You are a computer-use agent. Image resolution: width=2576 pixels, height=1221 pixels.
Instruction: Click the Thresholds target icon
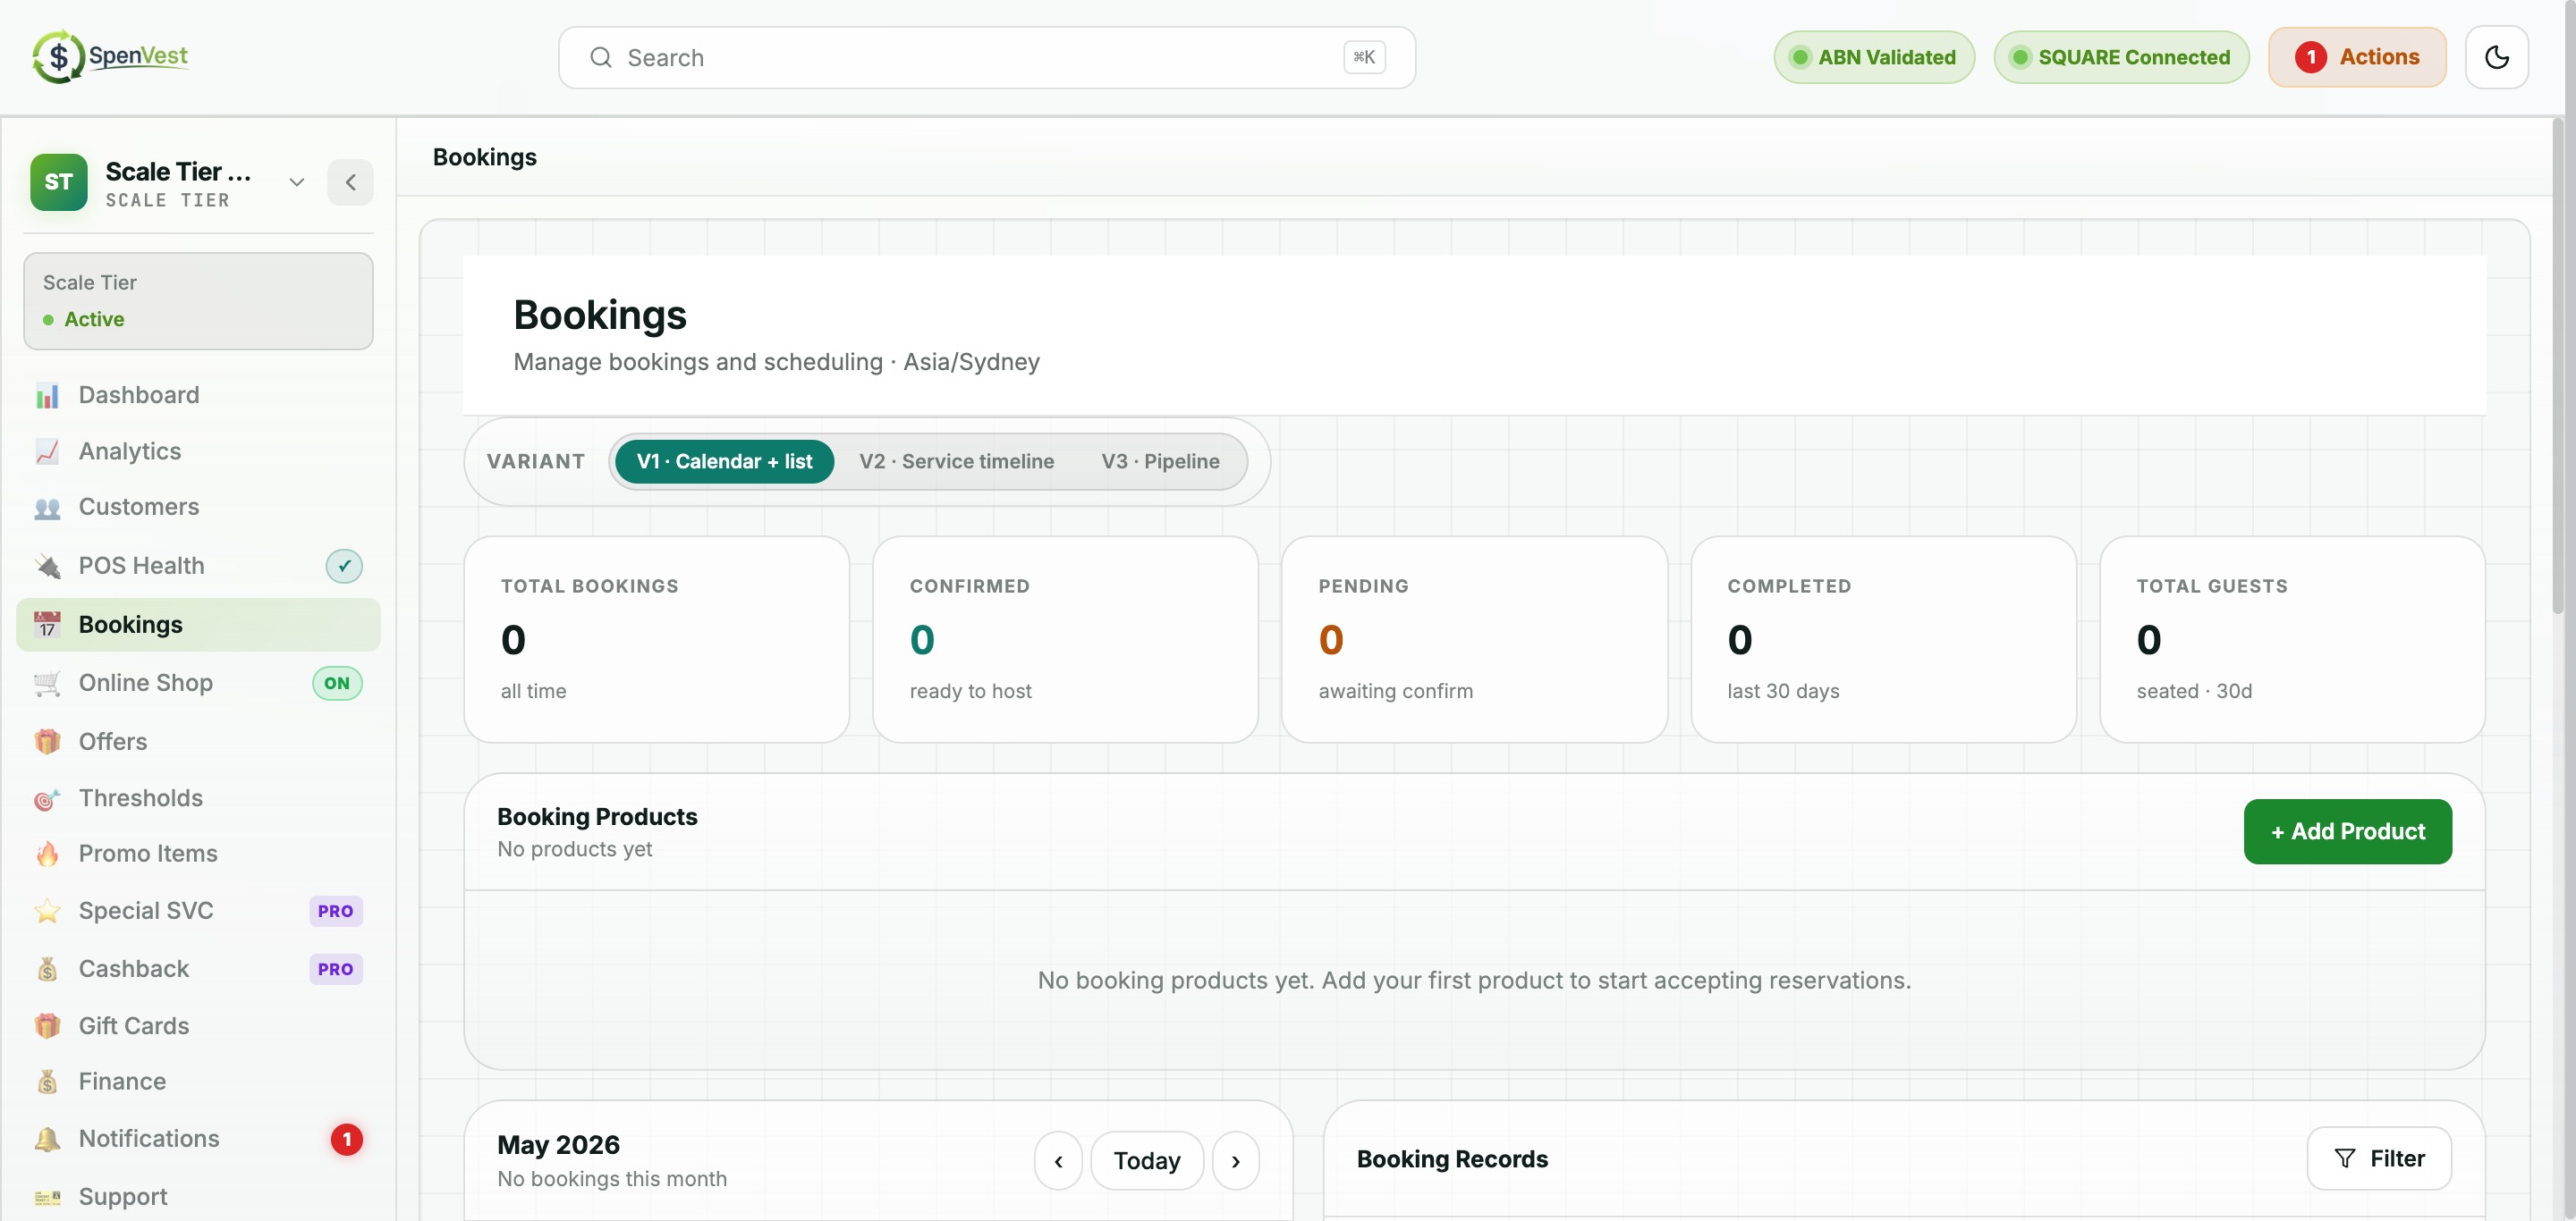(x=47, y=799)
